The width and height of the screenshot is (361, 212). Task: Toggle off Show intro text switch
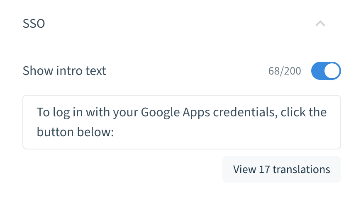click(326, 71)
